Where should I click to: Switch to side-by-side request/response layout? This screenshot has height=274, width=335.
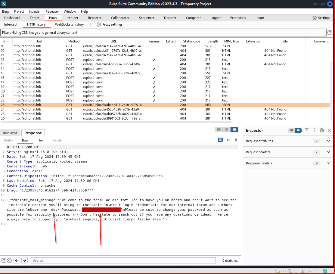[219, 129]
